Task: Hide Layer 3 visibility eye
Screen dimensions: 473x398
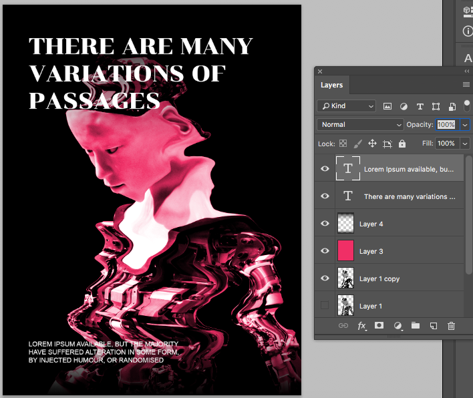Action: click(x=325, y=251)
